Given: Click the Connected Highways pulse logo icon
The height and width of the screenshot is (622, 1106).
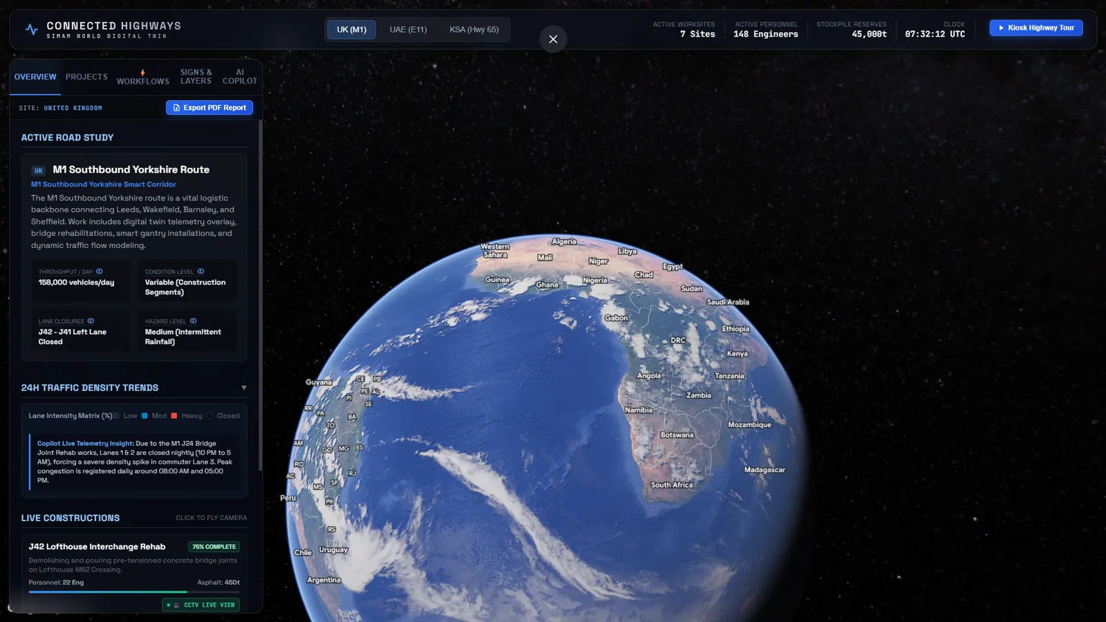Looking at the screenshot, I should pos(32,29).
